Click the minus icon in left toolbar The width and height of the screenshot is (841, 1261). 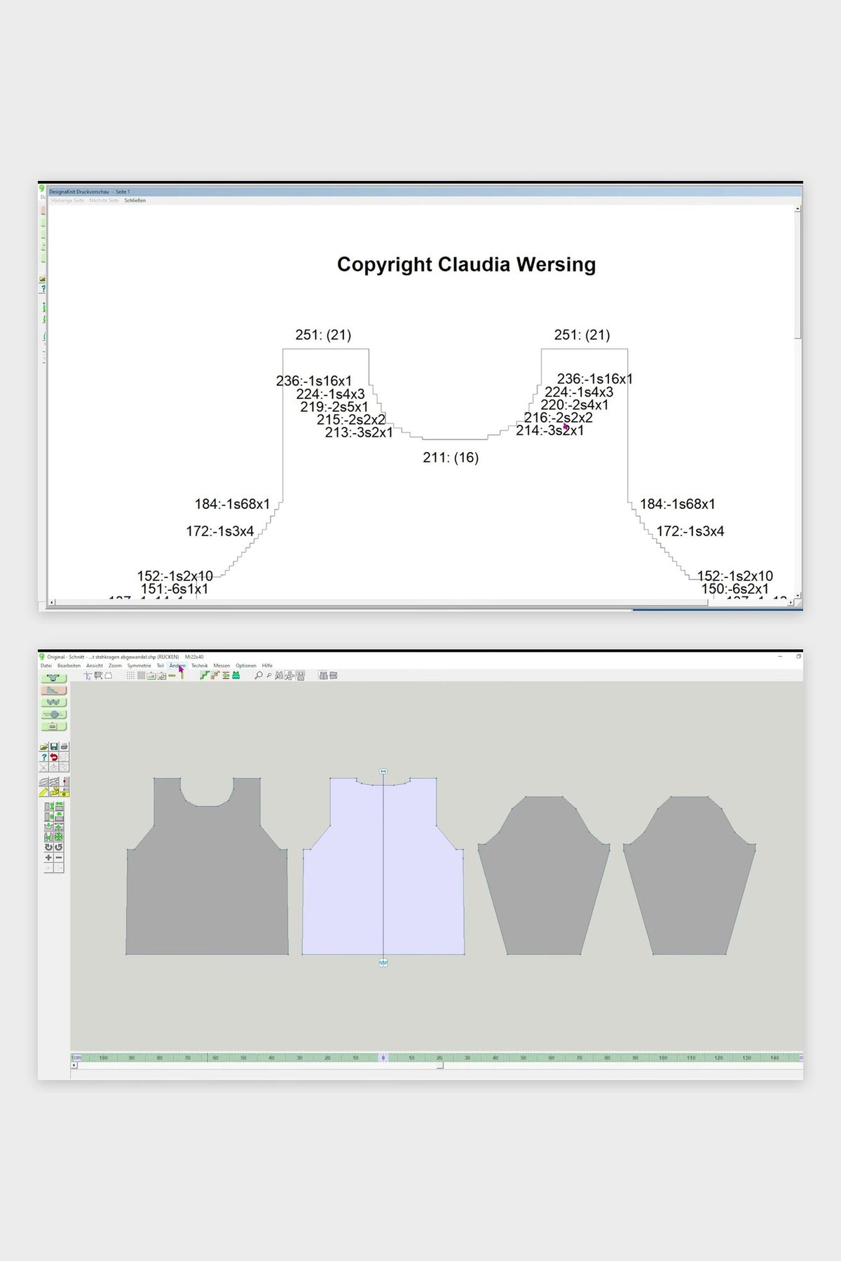pos(59,857)
